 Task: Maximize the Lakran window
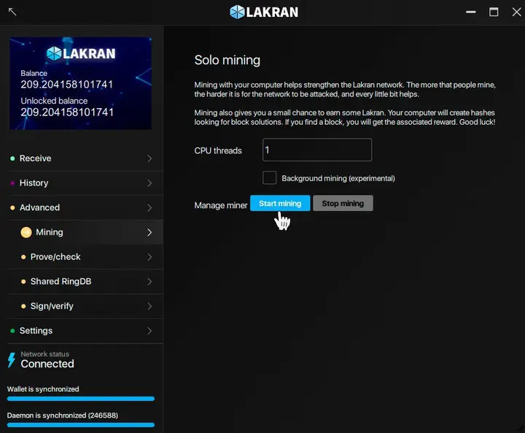494,12
